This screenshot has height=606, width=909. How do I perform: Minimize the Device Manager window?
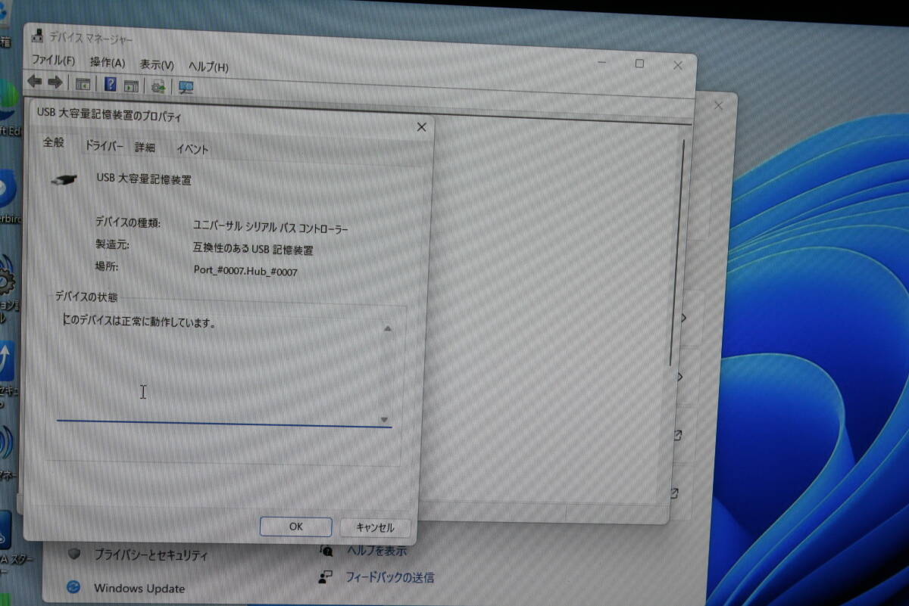tap(601, 62)
